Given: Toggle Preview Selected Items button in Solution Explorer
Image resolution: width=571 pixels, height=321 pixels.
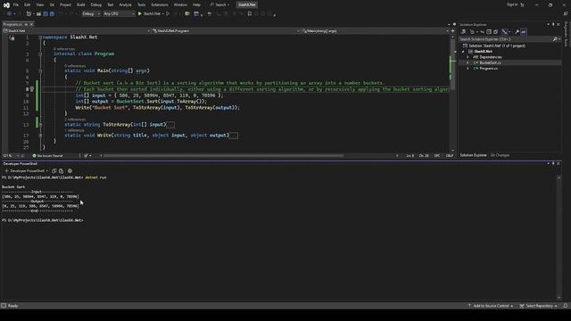Looking at the screenshot, I should (524, 32).
